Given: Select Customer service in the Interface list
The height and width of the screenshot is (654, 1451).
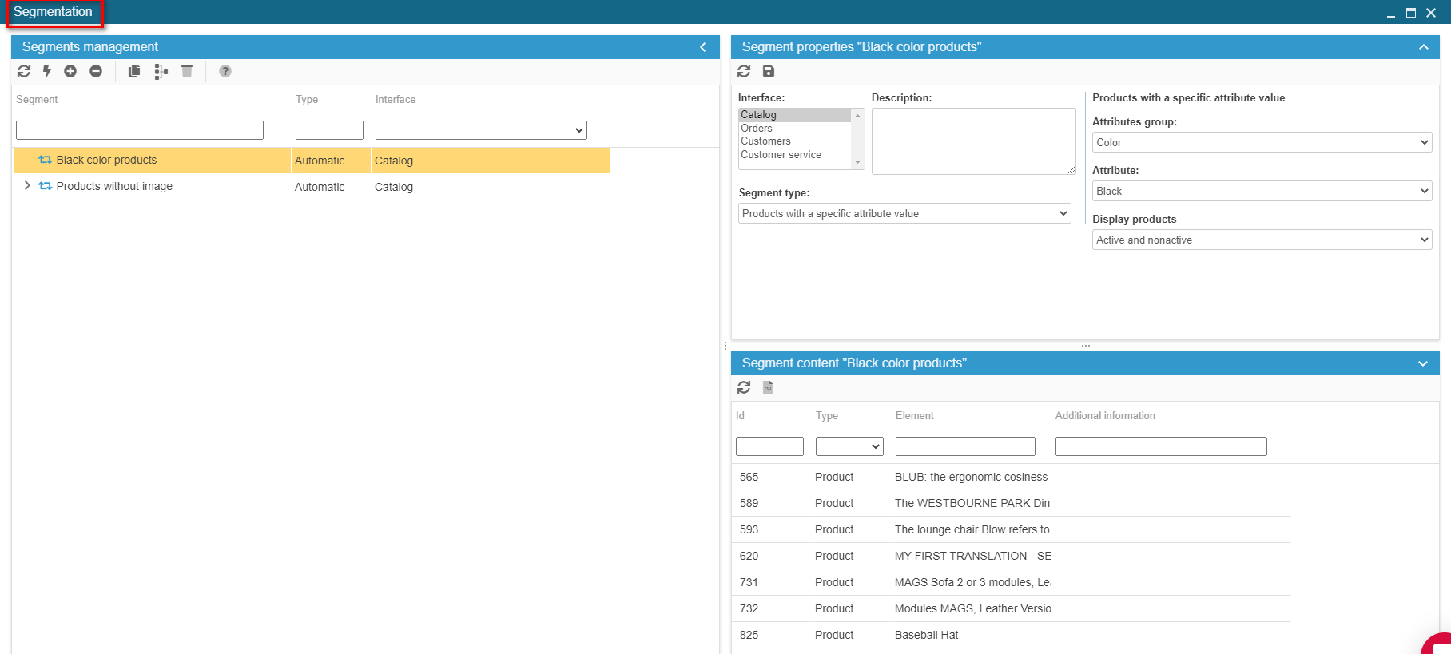Looking at the screenshot, I should (x=781, y=155).
